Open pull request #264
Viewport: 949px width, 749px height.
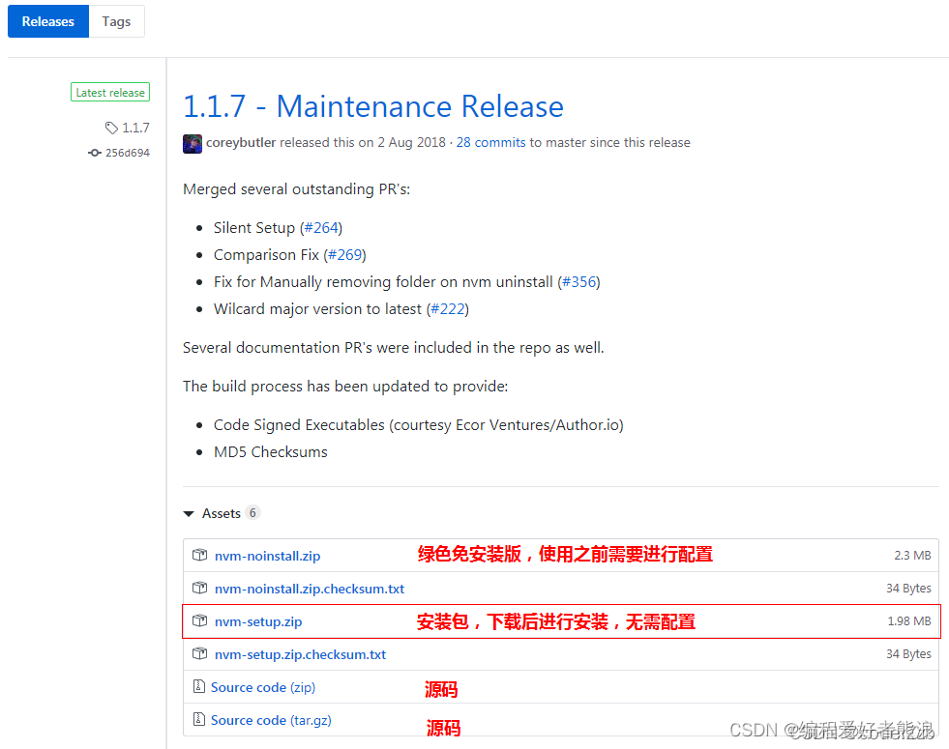click(x=321, y=228)
